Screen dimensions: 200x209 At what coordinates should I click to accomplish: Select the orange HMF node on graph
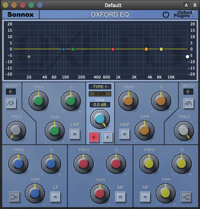pyautogui.click(x=146, y=49)
